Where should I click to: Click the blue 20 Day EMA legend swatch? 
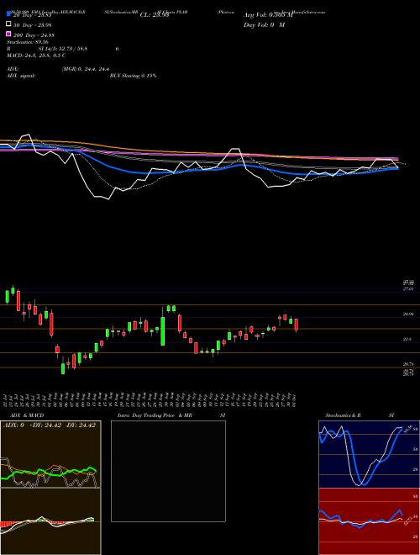(x=8, y=13)
